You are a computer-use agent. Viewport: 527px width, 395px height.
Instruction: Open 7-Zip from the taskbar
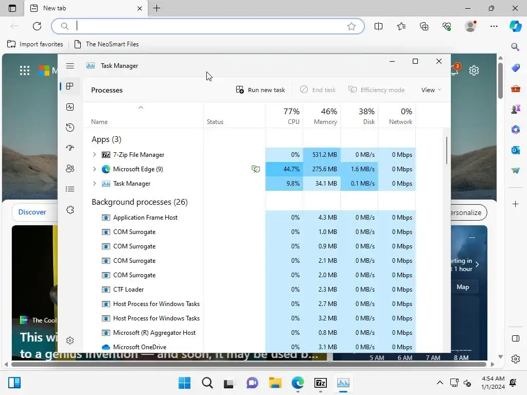click(321, 383)
